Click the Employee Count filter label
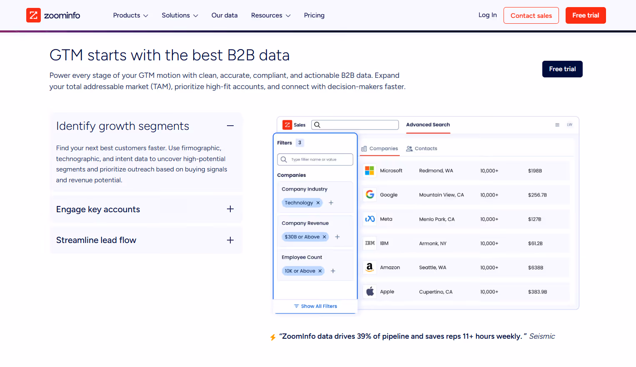Viewport: 636px width, 367px height. click(302, 257)
